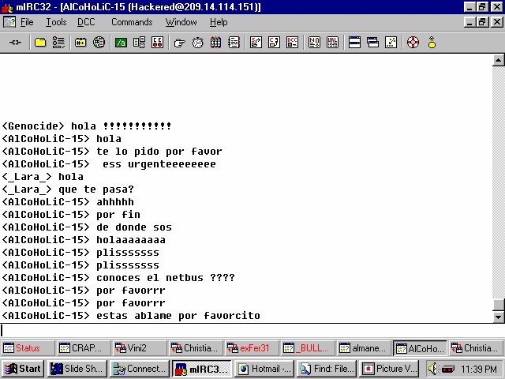Image resolution: width=505 pixels, height=379 pixels.
Task: Cascade windows using toolbar icon
Action: click(x=372, y=43)
